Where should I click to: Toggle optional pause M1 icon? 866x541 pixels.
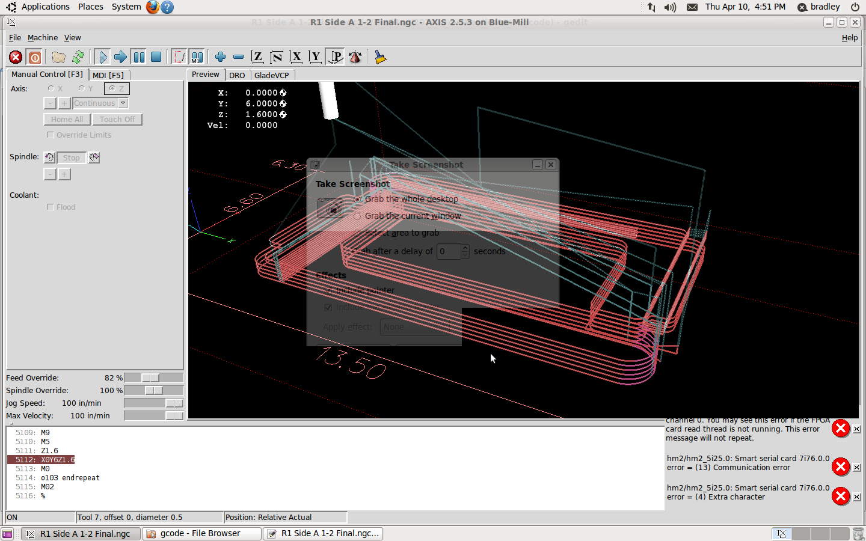point(197,57)
